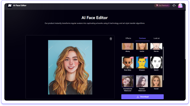This screenshot has width=190, height=106.
Task: Click the transformed portrait preview image
Action: (x=70, y=67)
